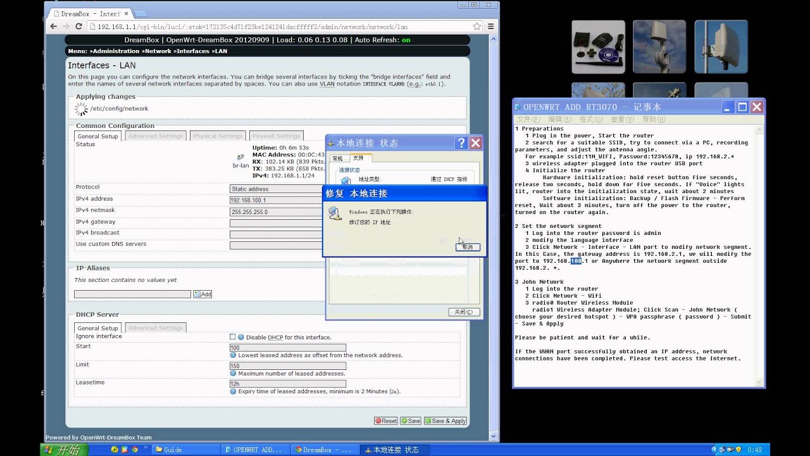The height and width of the screenshot is (456, 810).
Task: Launch Chrome from the quick launch bar
Action: point(134,450)
